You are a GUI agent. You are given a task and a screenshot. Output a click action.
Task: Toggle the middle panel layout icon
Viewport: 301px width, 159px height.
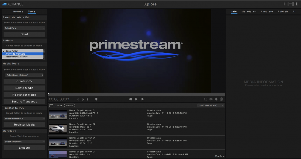pos(290,4)
